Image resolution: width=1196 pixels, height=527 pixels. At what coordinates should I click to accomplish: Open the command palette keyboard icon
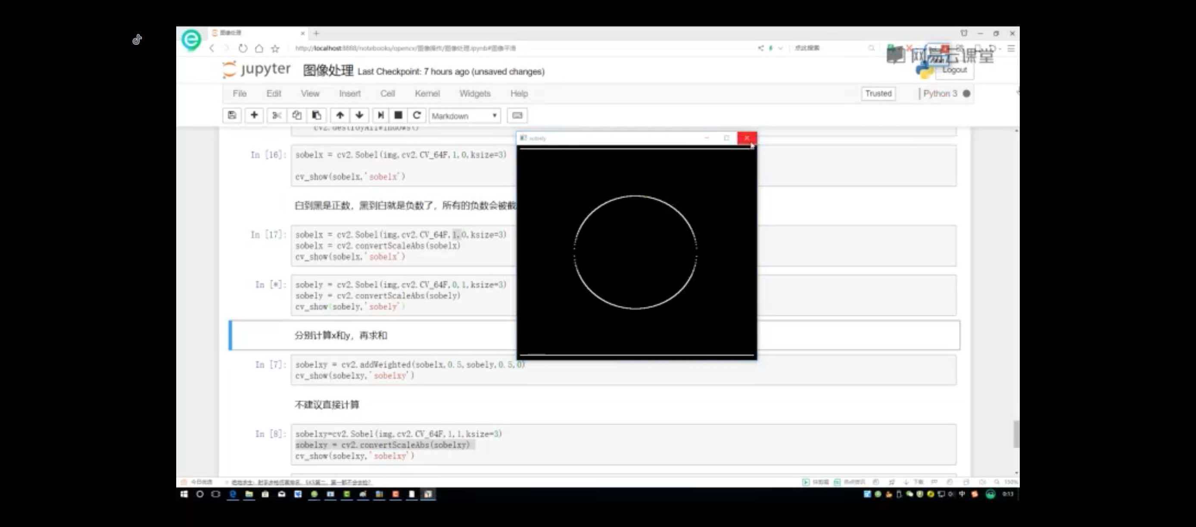click(x=517, y=115)
